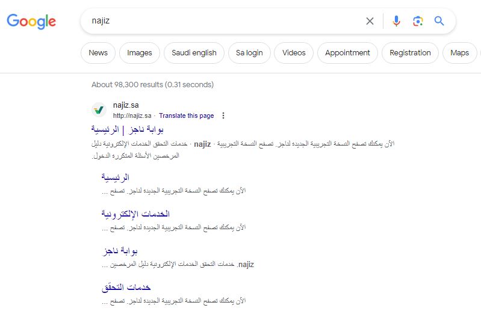
Task: Open the الخدمات الإلكترونية sitelink
Action: (135, 214)
